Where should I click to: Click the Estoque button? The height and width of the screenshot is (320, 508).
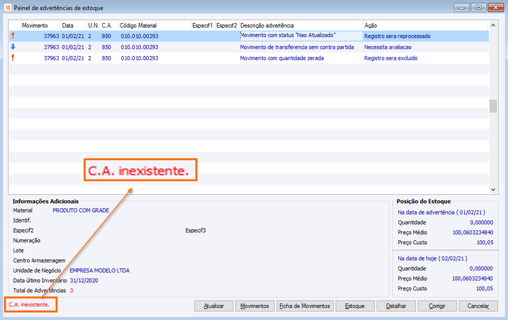[x=355, y=306]
